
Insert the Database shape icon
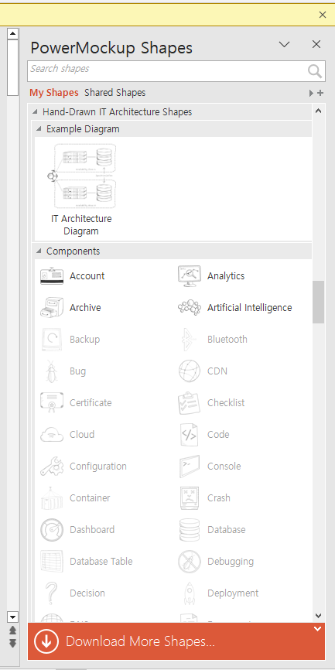pyautogui.click(x=190, y=529)
